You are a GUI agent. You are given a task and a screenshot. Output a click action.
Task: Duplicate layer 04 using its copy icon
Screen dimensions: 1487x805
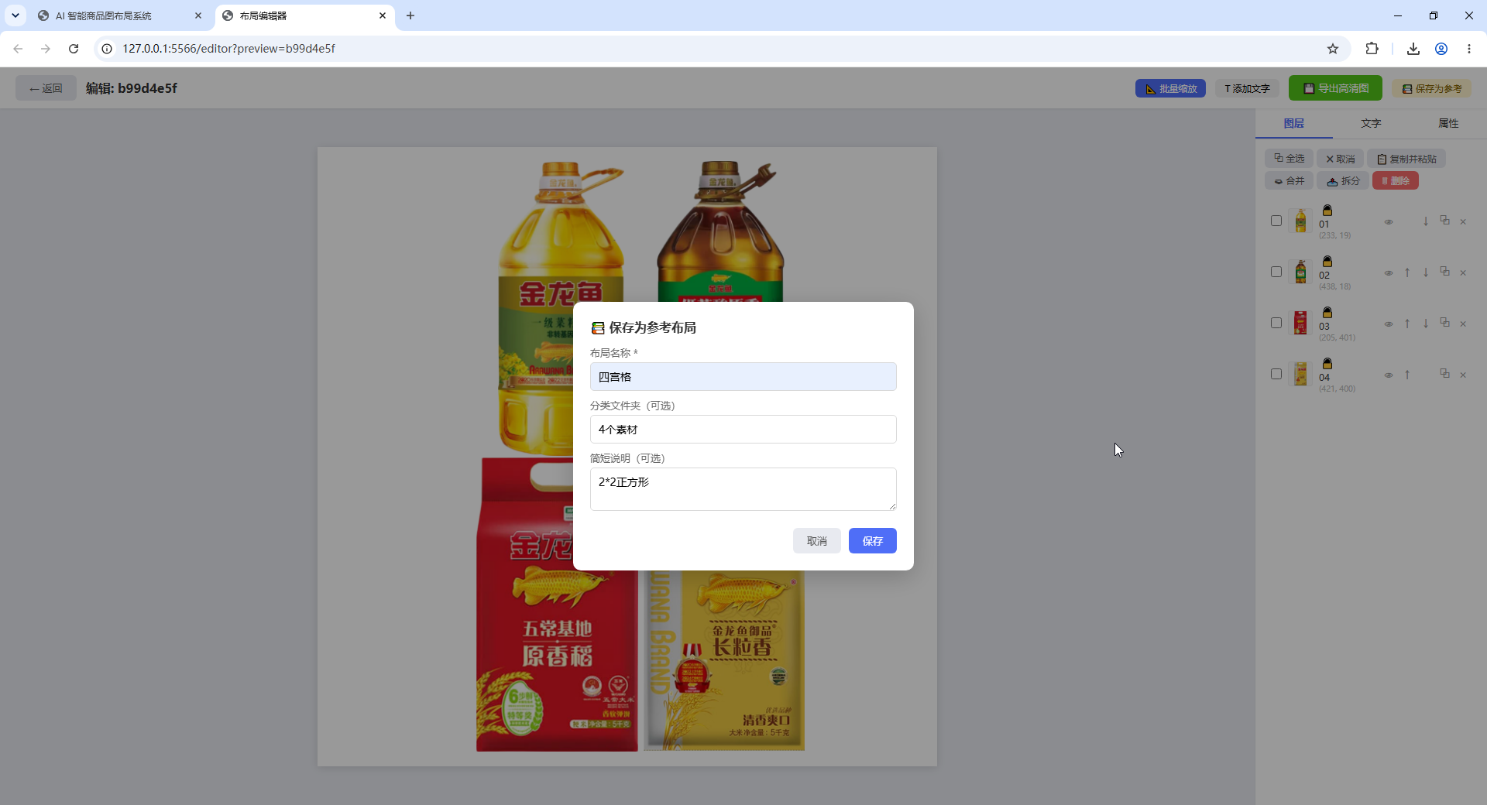(1444, 374)
